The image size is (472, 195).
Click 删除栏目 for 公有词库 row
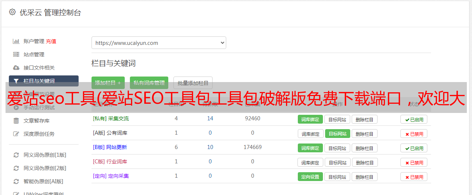click(x=365, y=134)
